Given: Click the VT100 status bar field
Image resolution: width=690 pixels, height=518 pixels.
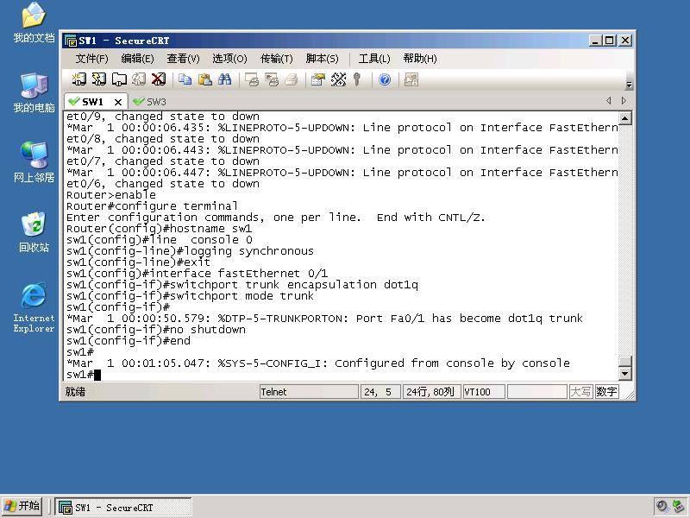Looking at the screenshot, I should 483,392.
